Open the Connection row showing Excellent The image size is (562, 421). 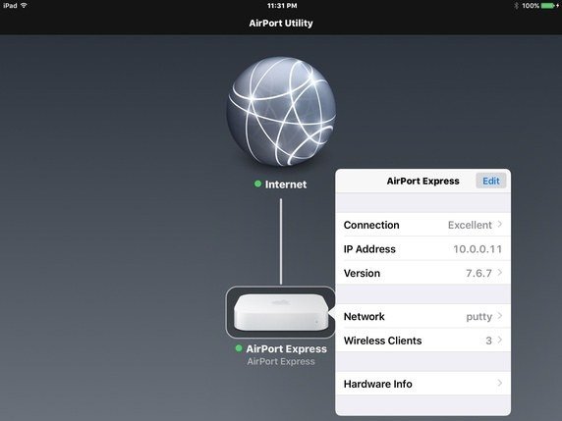click(422, 225)
